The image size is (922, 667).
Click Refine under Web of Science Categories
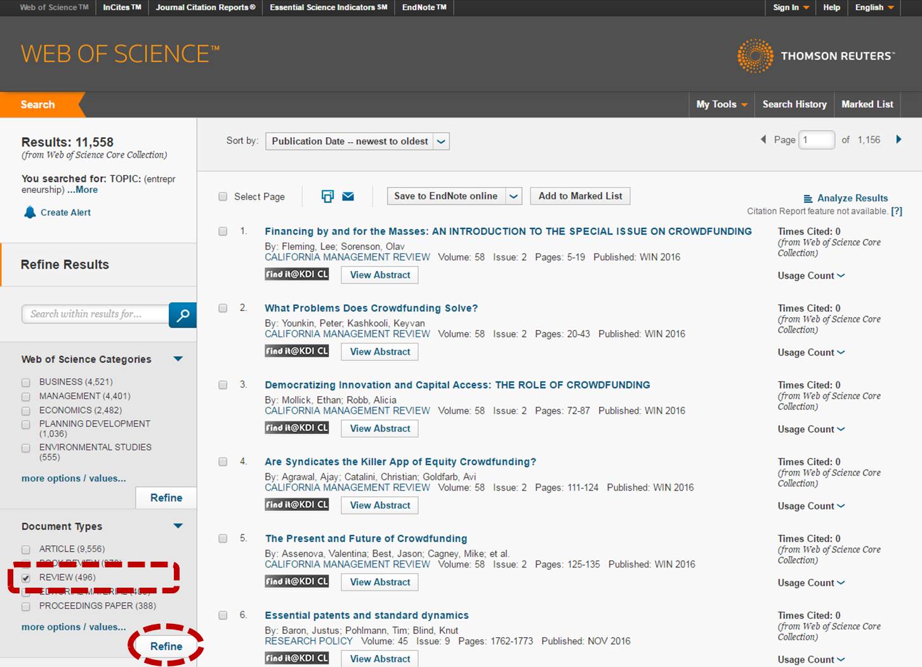pos(166,498)
